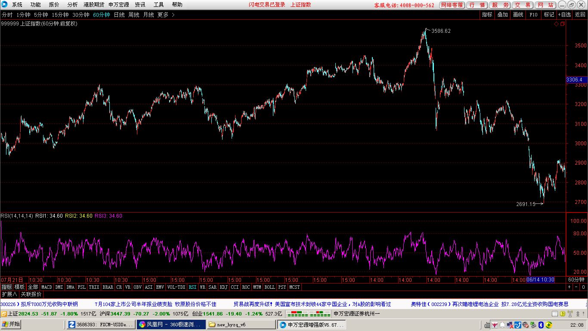Zoom out chart with minus button

click(576, 287)
